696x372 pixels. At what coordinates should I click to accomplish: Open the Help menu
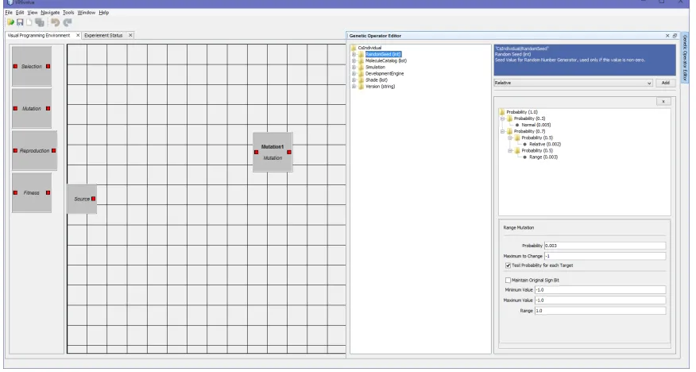click(x=104, y=13)
